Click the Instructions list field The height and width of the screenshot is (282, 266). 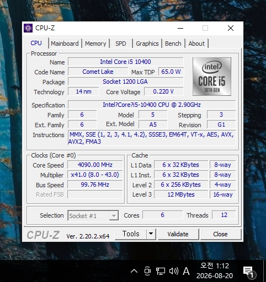point(152,138)
